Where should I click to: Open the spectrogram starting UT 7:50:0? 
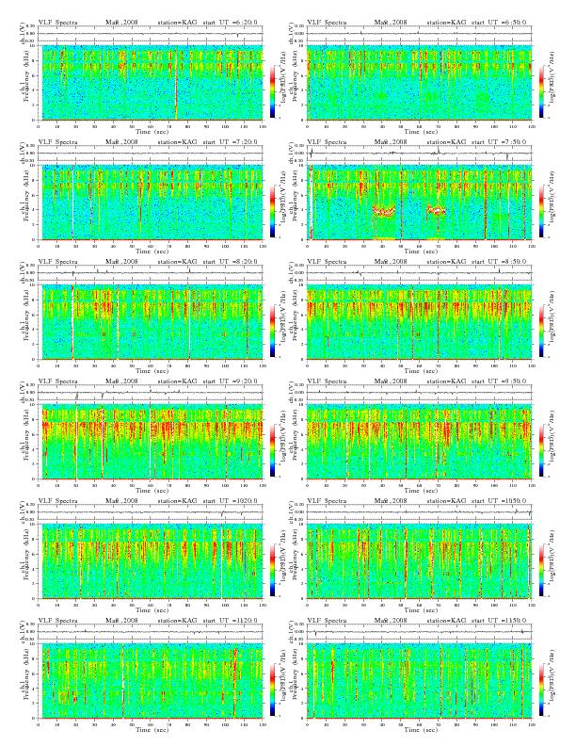tap(419, 203)
